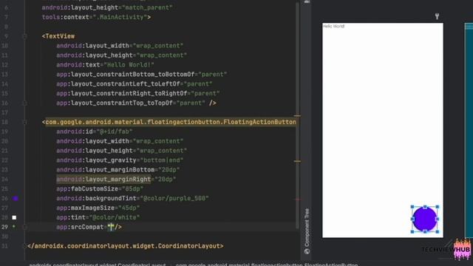
Task: Collapse the FloatingActionButton tag fold marker
Action: [x=24, y=122]
